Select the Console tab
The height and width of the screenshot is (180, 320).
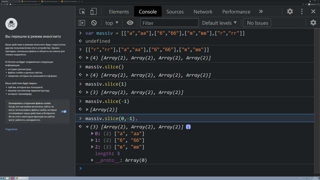148,11
